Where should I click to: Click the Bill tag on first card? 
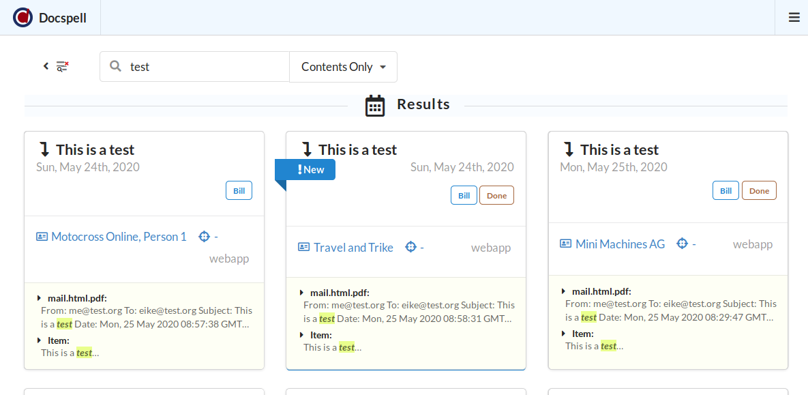click(x=239, y=191)
